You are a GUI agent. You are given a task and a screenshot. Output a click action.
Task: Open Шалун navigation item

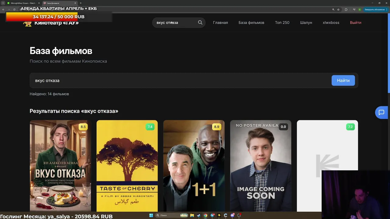click(x=306, y=23)
